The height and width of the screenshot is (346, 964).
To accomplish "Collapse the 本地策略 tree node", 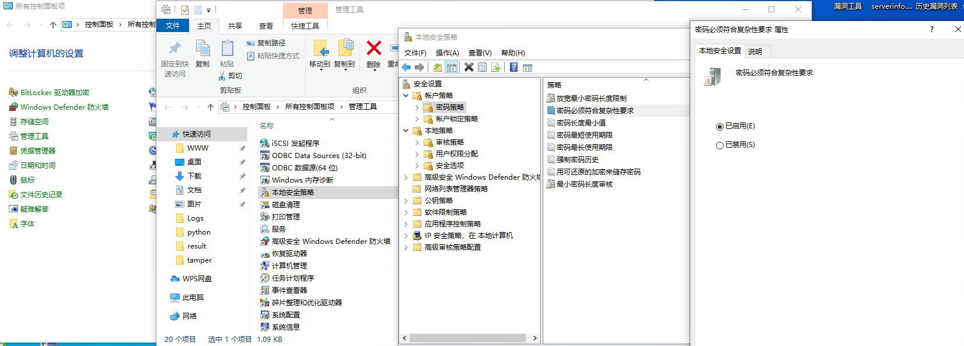I will [x=406, y=130].
